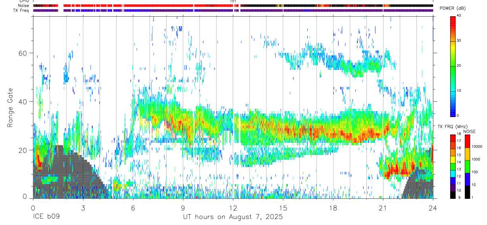Click the 'ICE b09' radar beam label
Viewport: 487px width, 225px height.
[x=46, y=217]
